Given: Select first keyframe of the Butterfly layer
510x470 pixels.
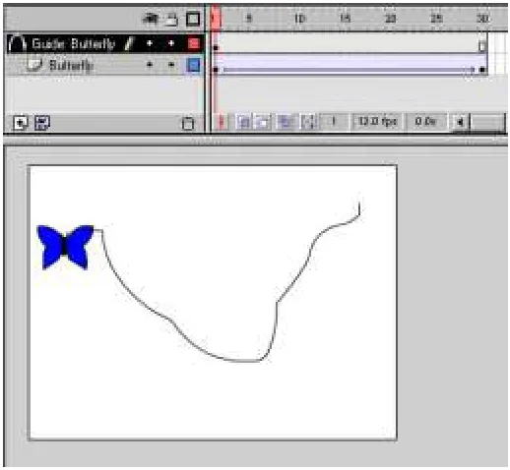Looking at the screenshot, I should (216, 65).
